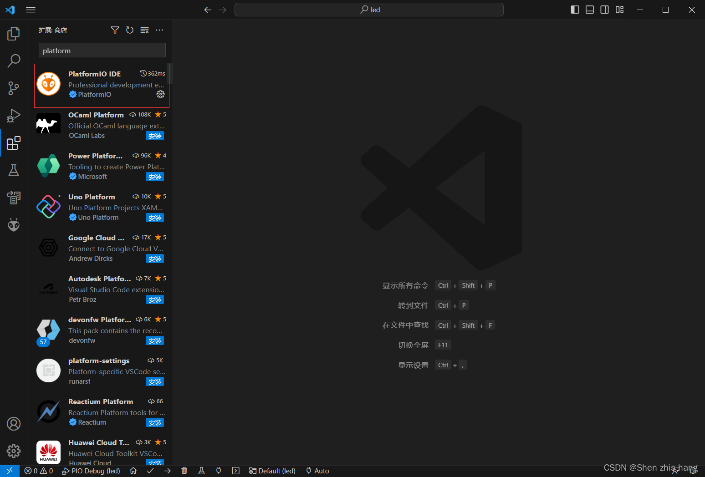Image resolution: width=705 pixels, height=477 pixels.
Task: Click the Reactium Platform extension icon
Action: click(x=48, y=411)
